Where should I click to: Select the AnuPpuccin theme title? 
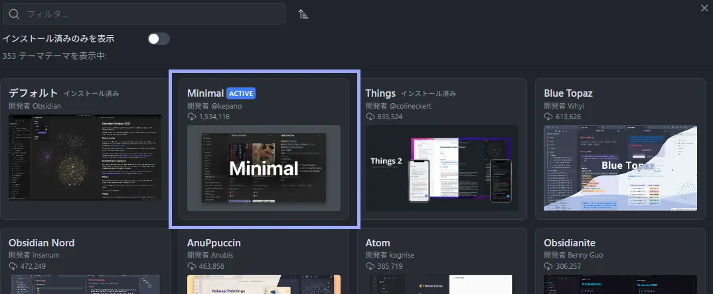214,243
